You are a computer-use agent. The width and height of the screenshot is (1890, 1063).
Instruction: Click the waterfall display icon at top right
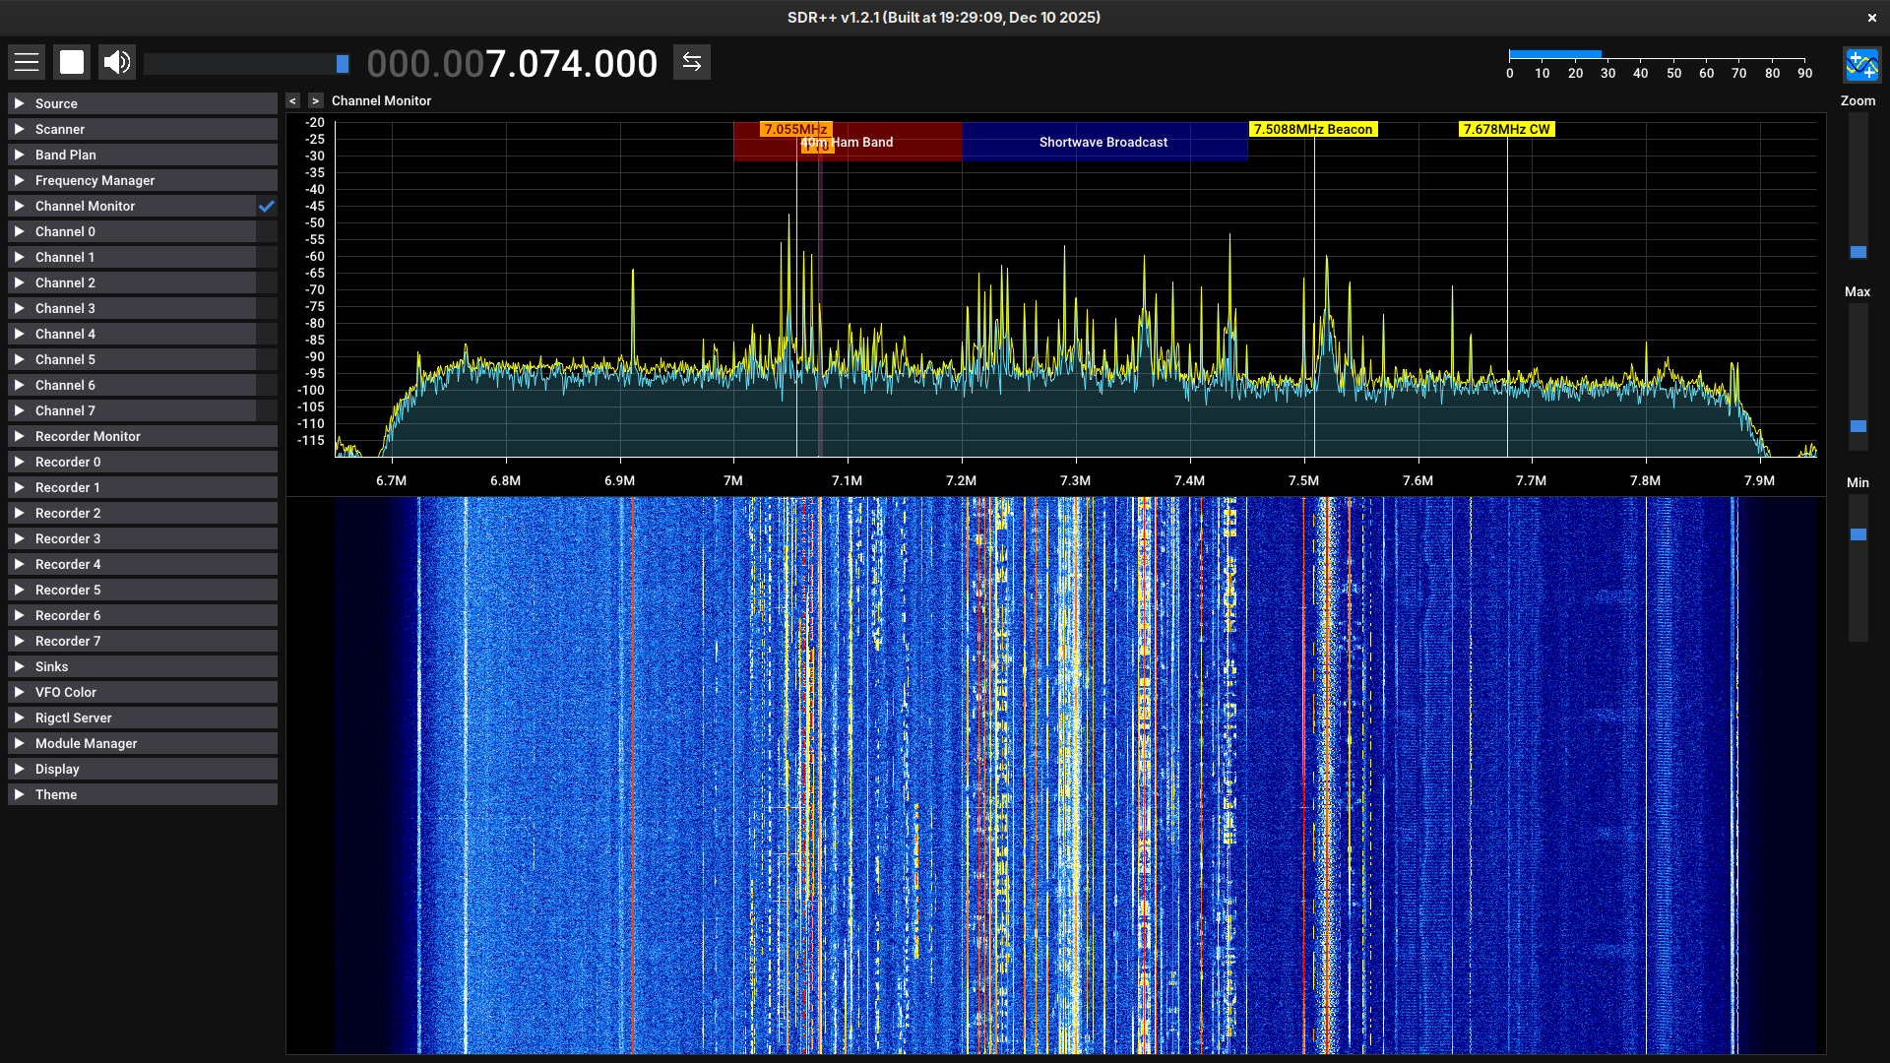tap(1860, 66)
